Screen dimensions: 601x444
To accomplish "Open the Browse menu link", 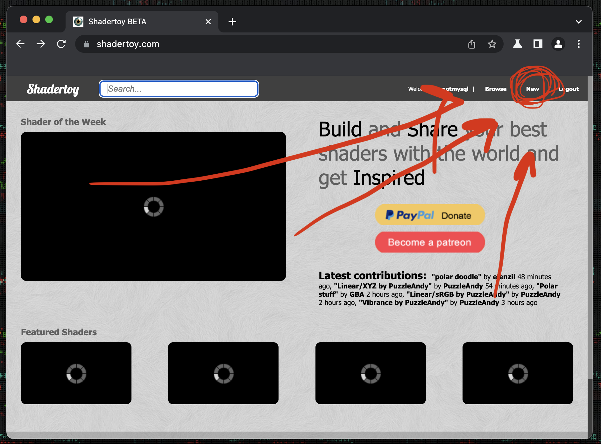I will click(x=496, y=89).
